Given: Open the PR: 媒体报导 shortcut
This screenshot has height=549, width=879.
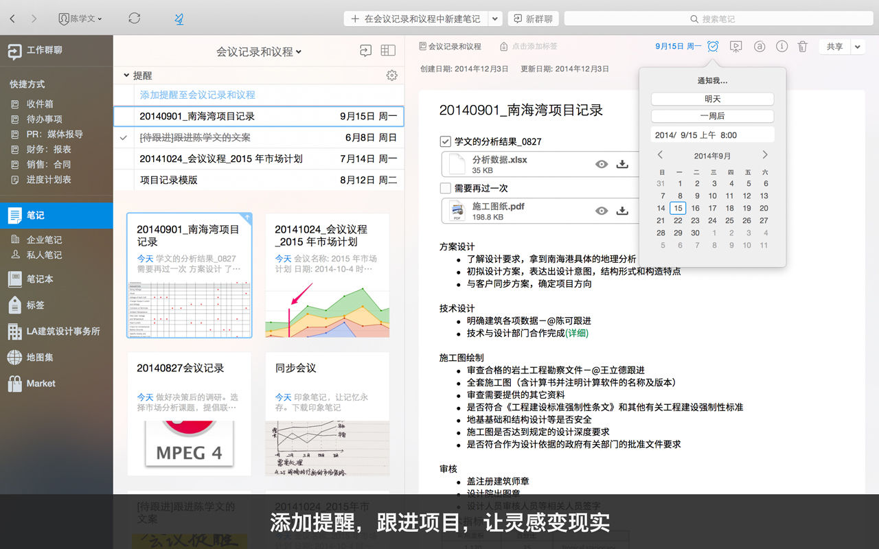Looking at the screenshot, I should [x=55, y=134].
